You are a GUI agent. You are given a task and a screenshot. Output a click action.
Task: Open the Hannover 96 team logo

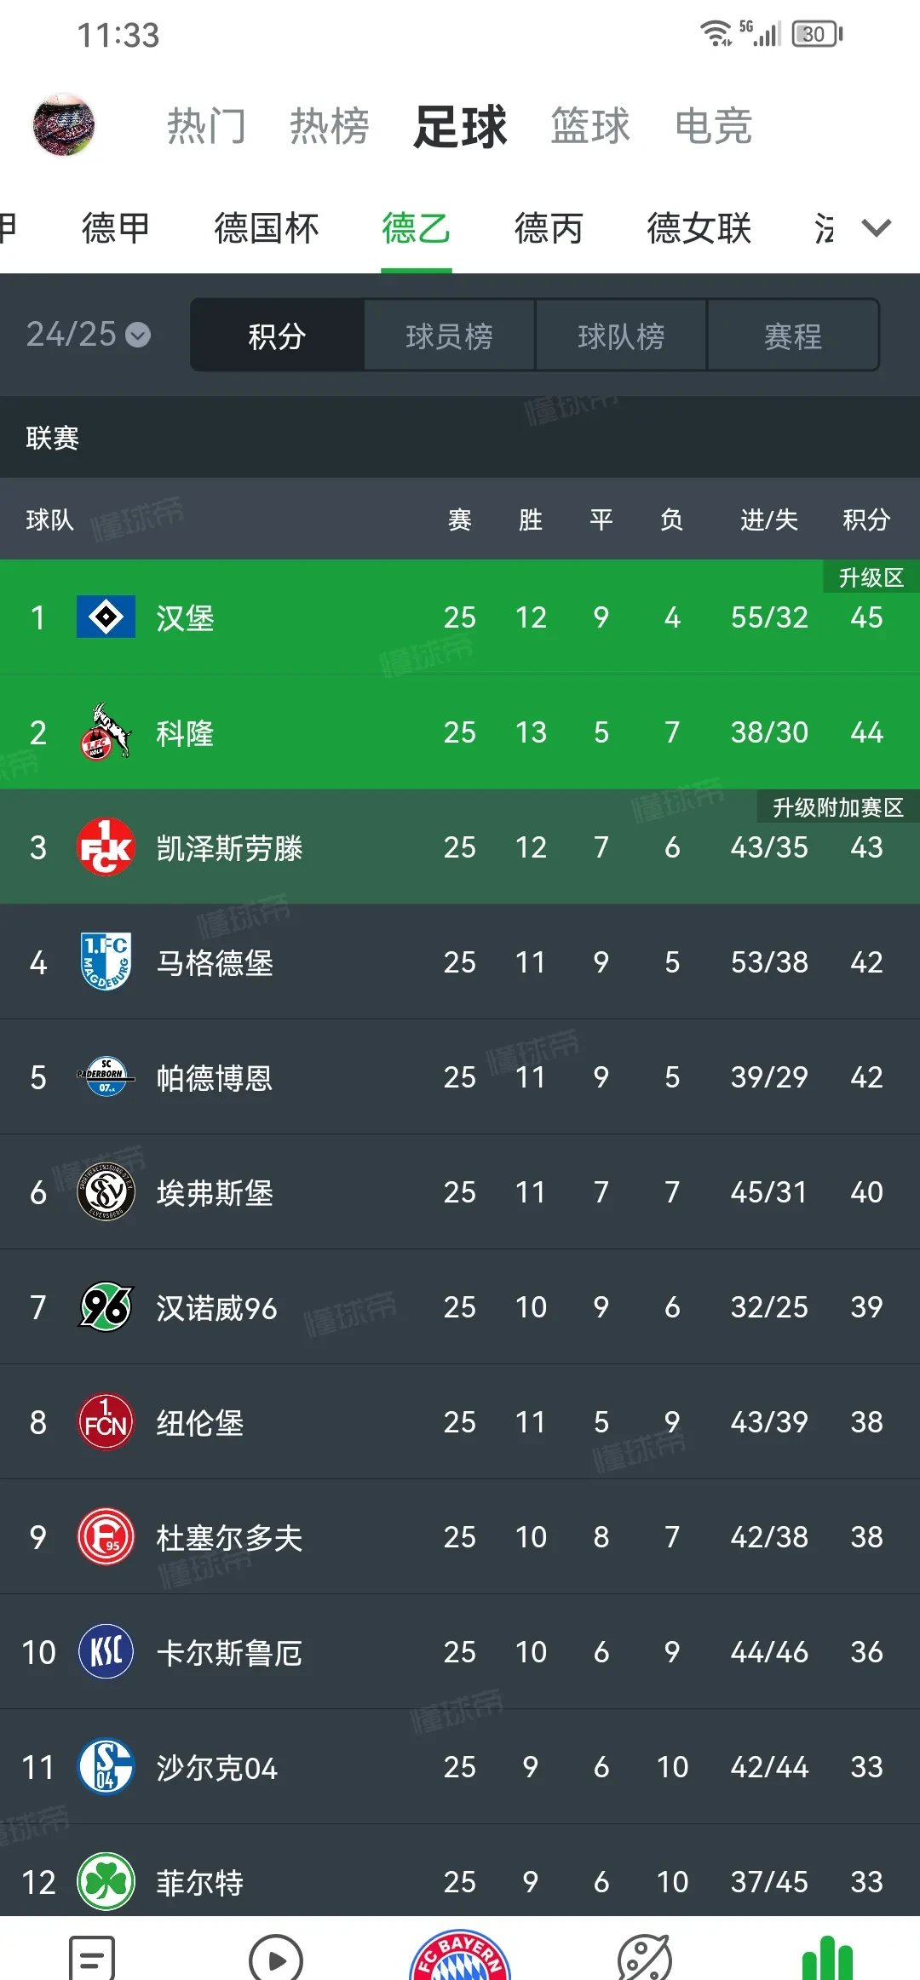point(104,1308)
